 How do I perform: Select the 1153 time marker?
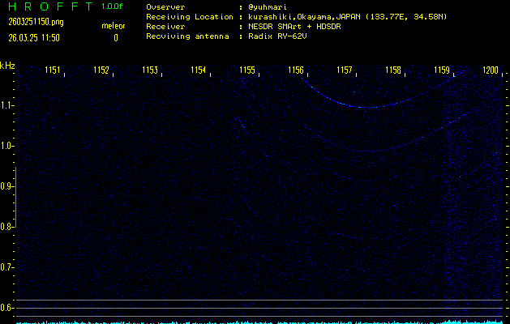(150, 71)
